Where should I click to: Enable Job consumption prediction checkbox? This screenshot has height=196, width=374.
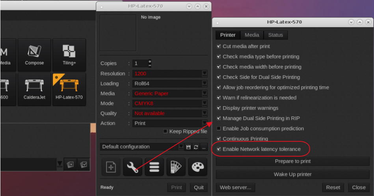point(219,128)
